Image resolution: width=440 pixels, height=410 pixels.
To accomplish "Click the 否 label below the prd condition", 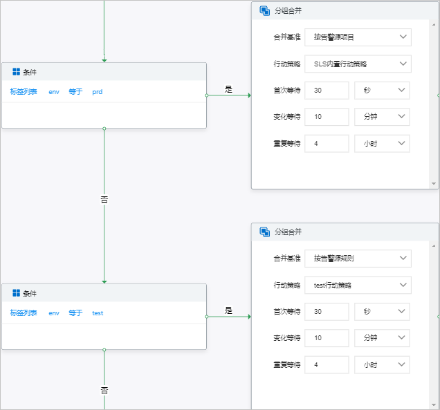I will pos(104,200).
